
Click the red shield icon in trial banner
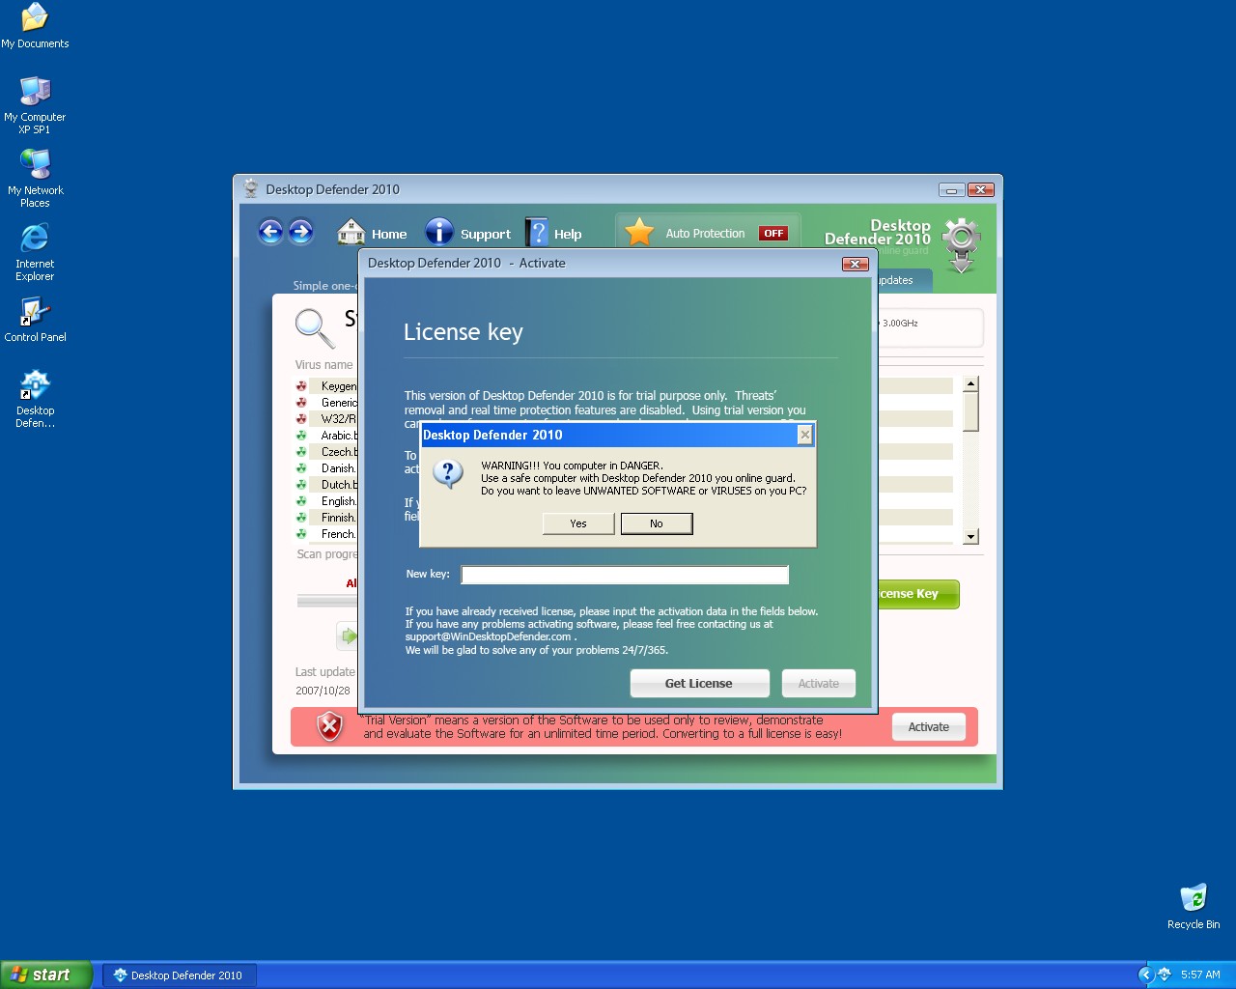pos(329,726)
